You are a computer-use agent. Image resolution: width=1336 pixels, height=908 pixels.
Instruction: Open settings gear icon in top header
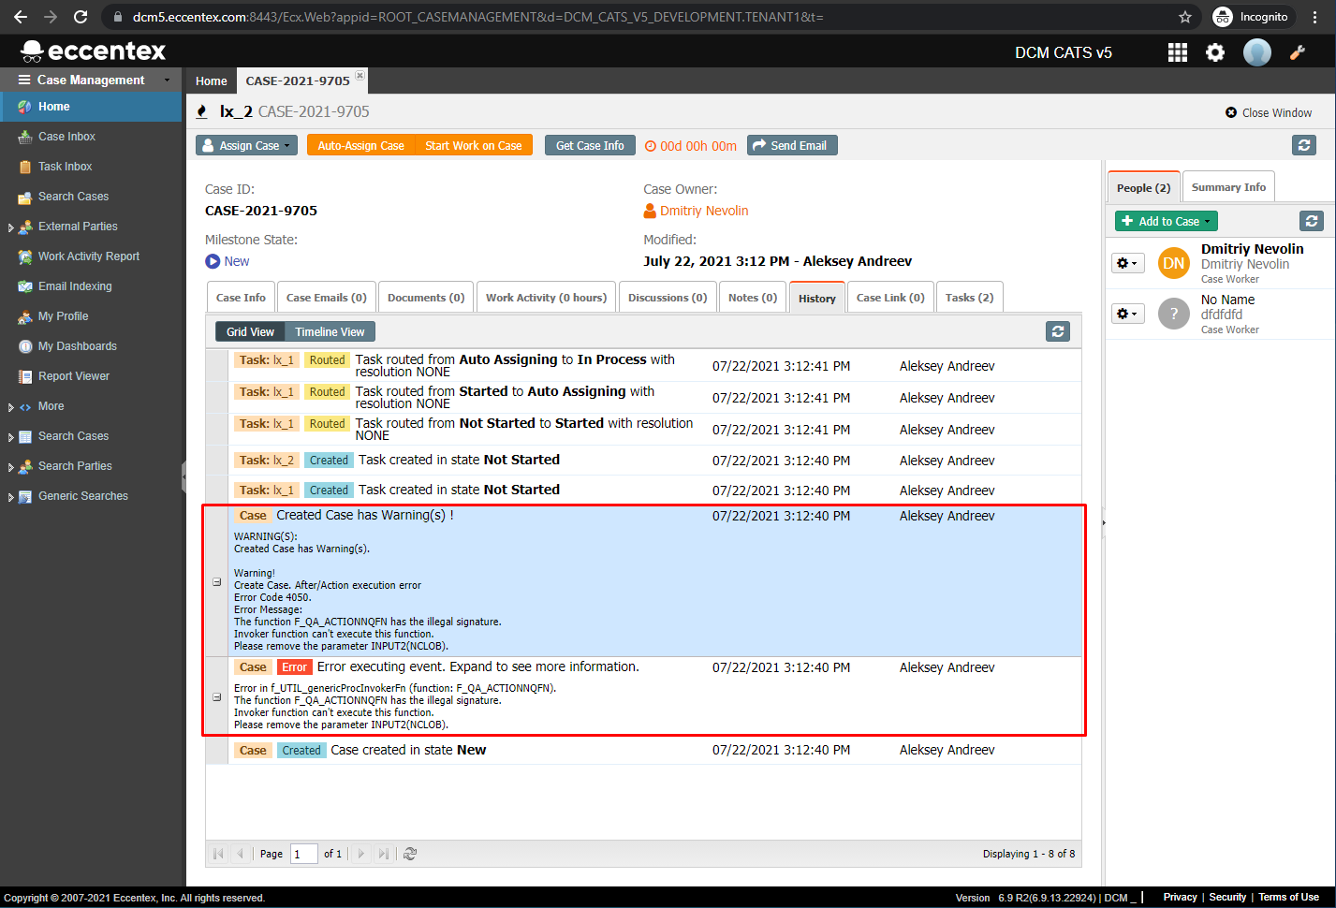point(1215,52)
